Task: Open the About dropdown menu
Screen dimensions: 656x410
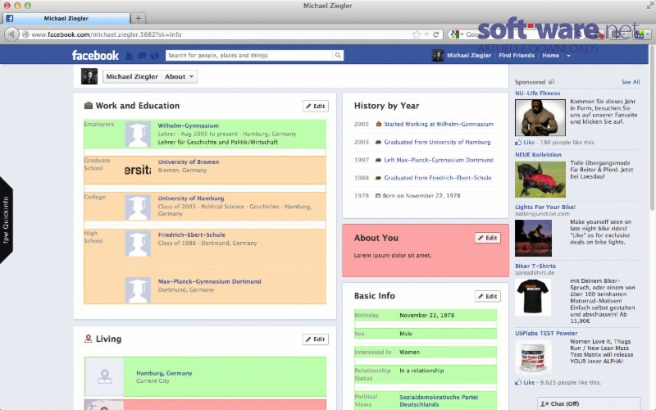Action: pyautogui.click(x=179, y=76)
